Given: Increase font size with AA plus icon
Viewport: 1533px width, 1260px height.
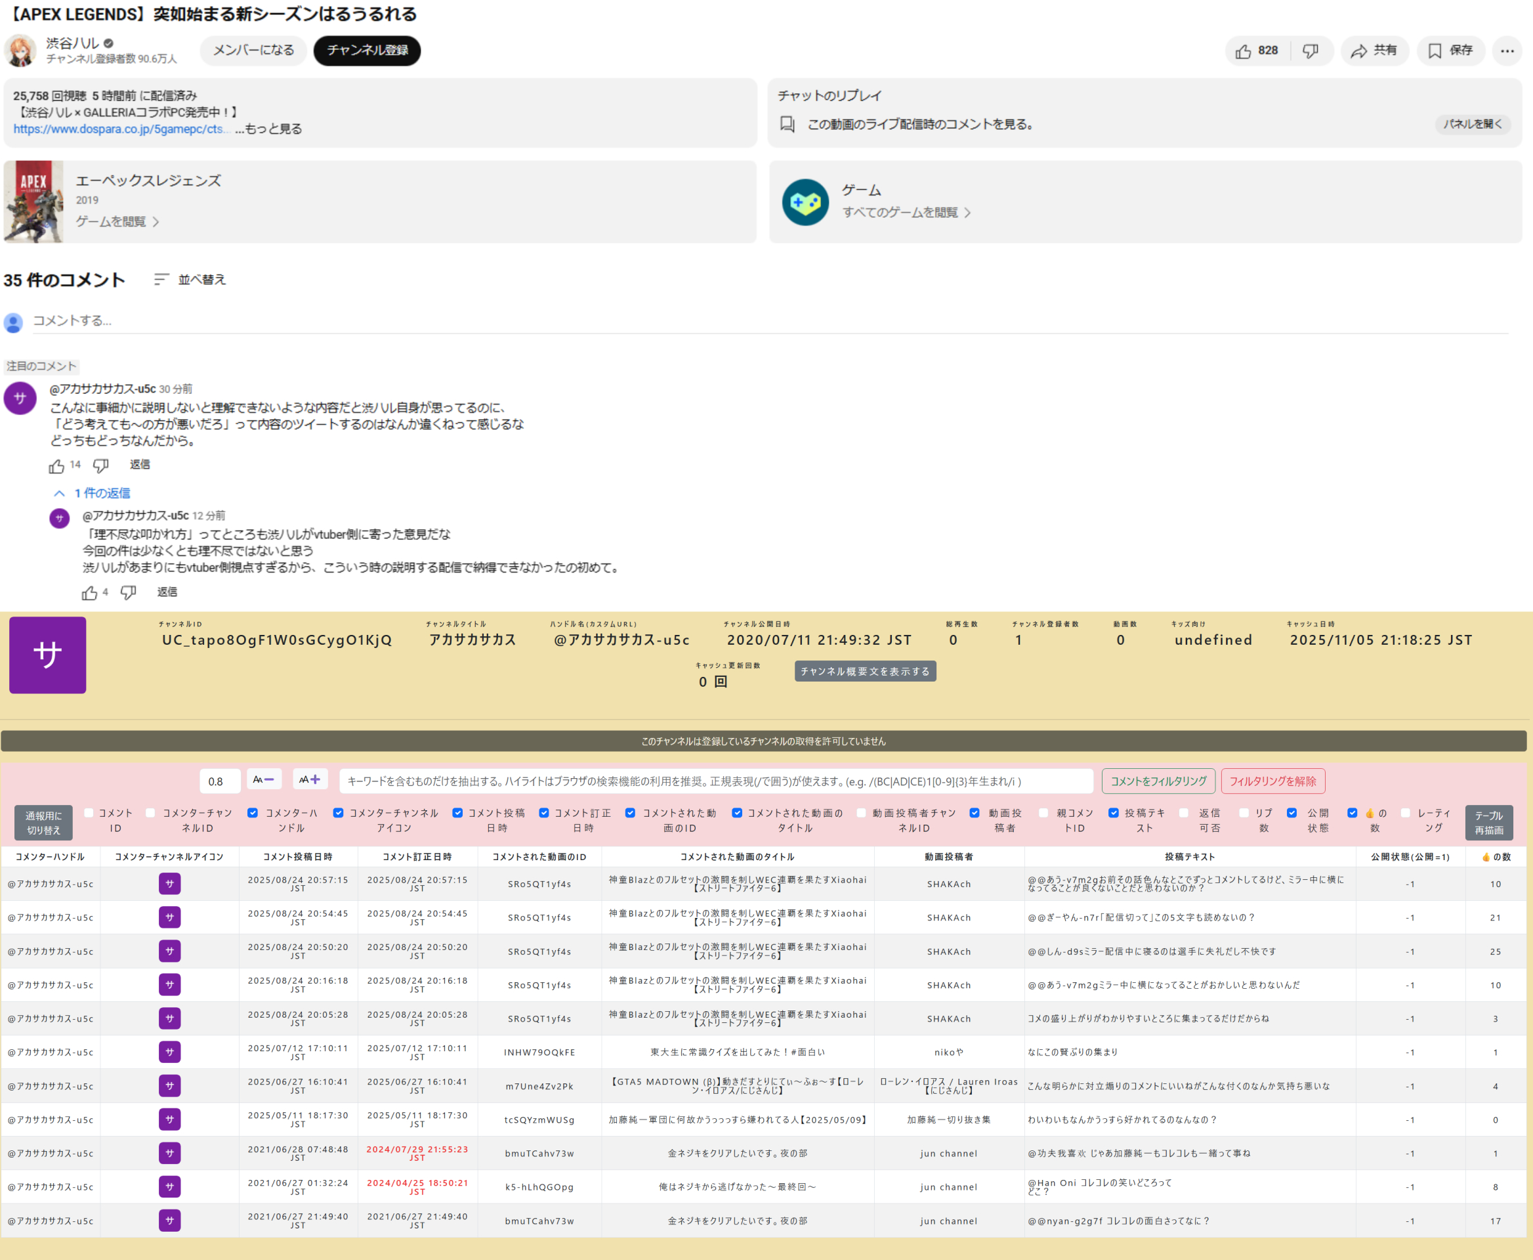Looking at the screenshot, I should click(309, 779).
